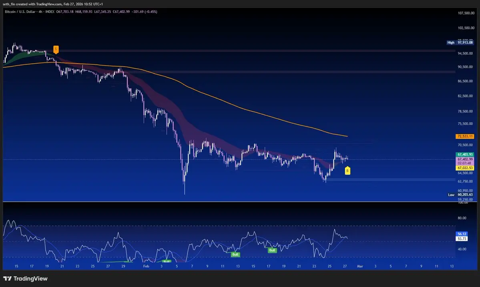Click the 62,750.00 price axis label
Viewport: 480px width, 287px height.
[x=465, y=181]
